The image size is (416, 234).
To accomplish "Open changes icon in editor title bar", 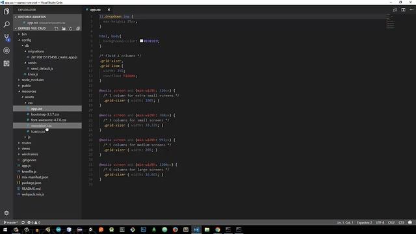I will [x=395, y=10].
